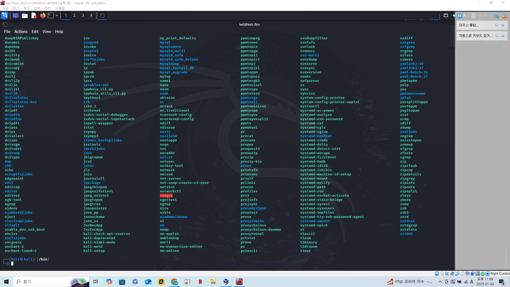510x287 pixels.
Task: Click the Windows search box
Action: coord(42,282)
